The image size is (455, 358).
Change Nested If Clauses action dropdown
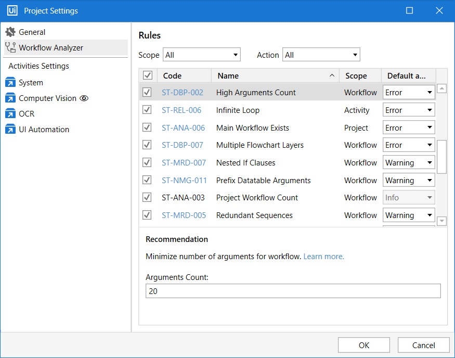(x=409, y=163)
